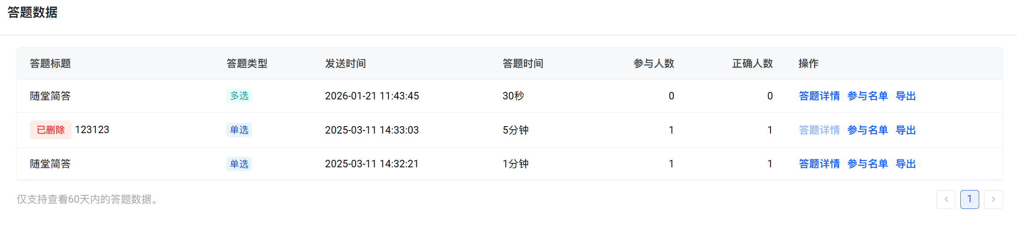View 参与名单 for the 1分钟 quiz
The width and height of the screenshot is (1017, 233).
(868, 164)
